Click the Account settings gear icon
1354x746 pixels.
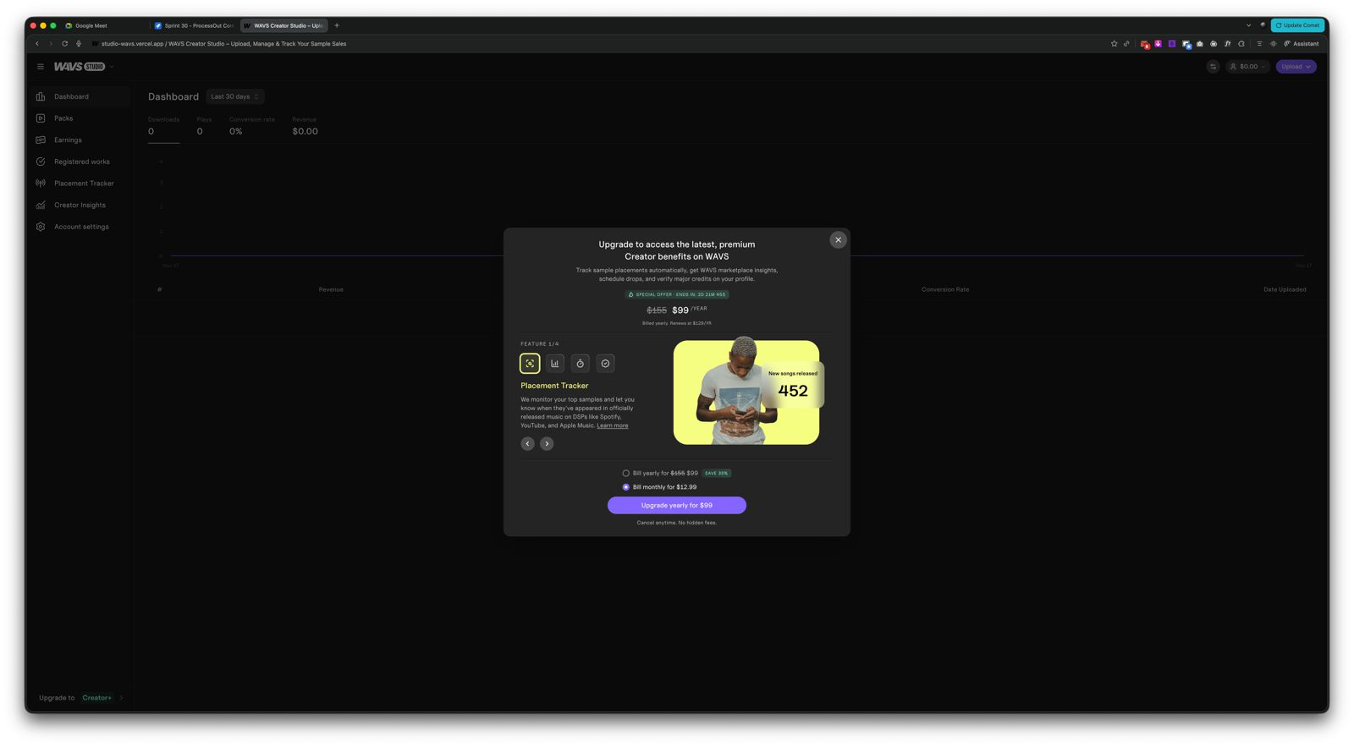[41, 227]
